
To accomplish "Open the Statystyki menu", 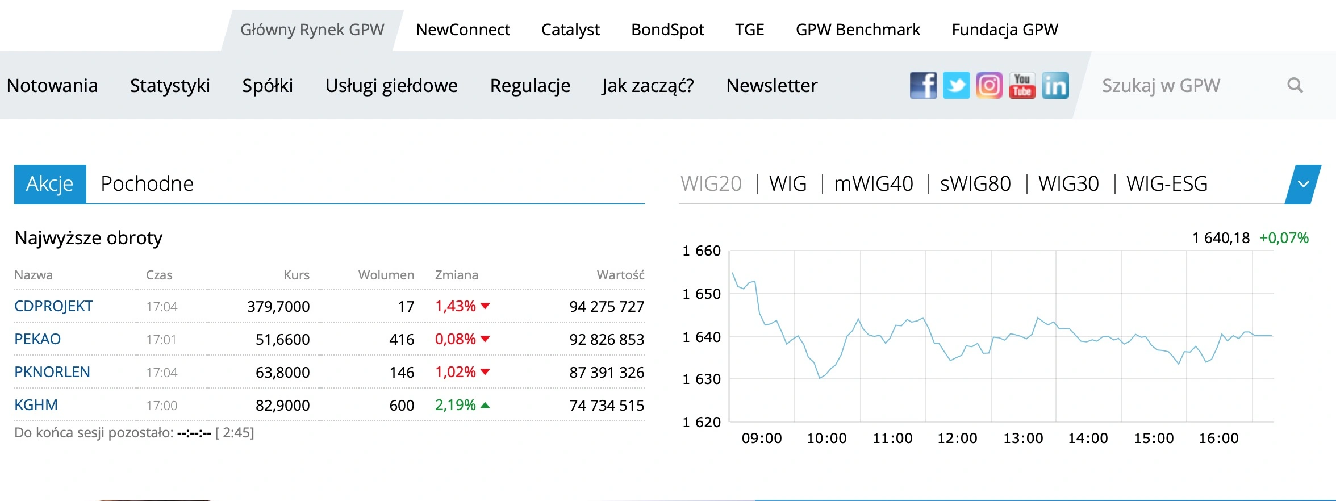I will pos(170,86).
